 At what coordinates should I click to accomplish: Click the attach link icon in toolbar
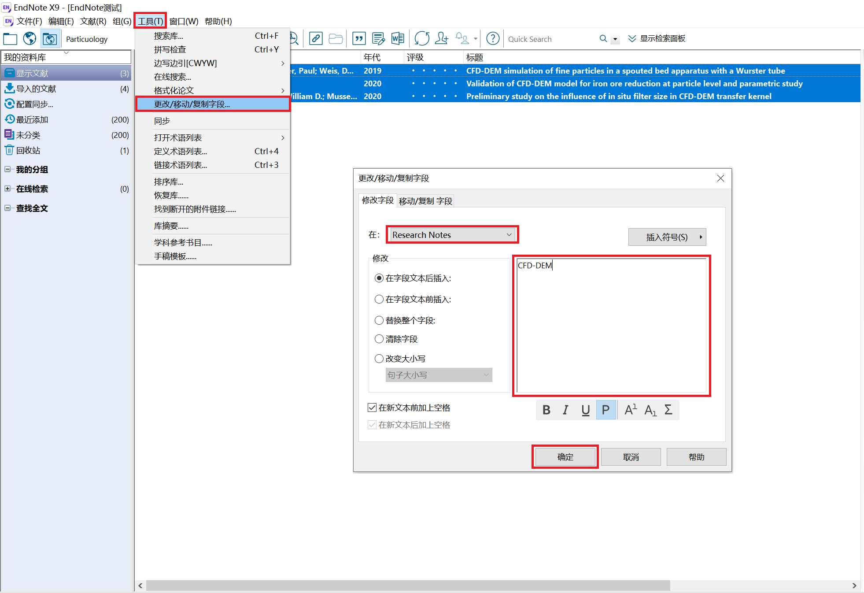click(x=315, y=39)
